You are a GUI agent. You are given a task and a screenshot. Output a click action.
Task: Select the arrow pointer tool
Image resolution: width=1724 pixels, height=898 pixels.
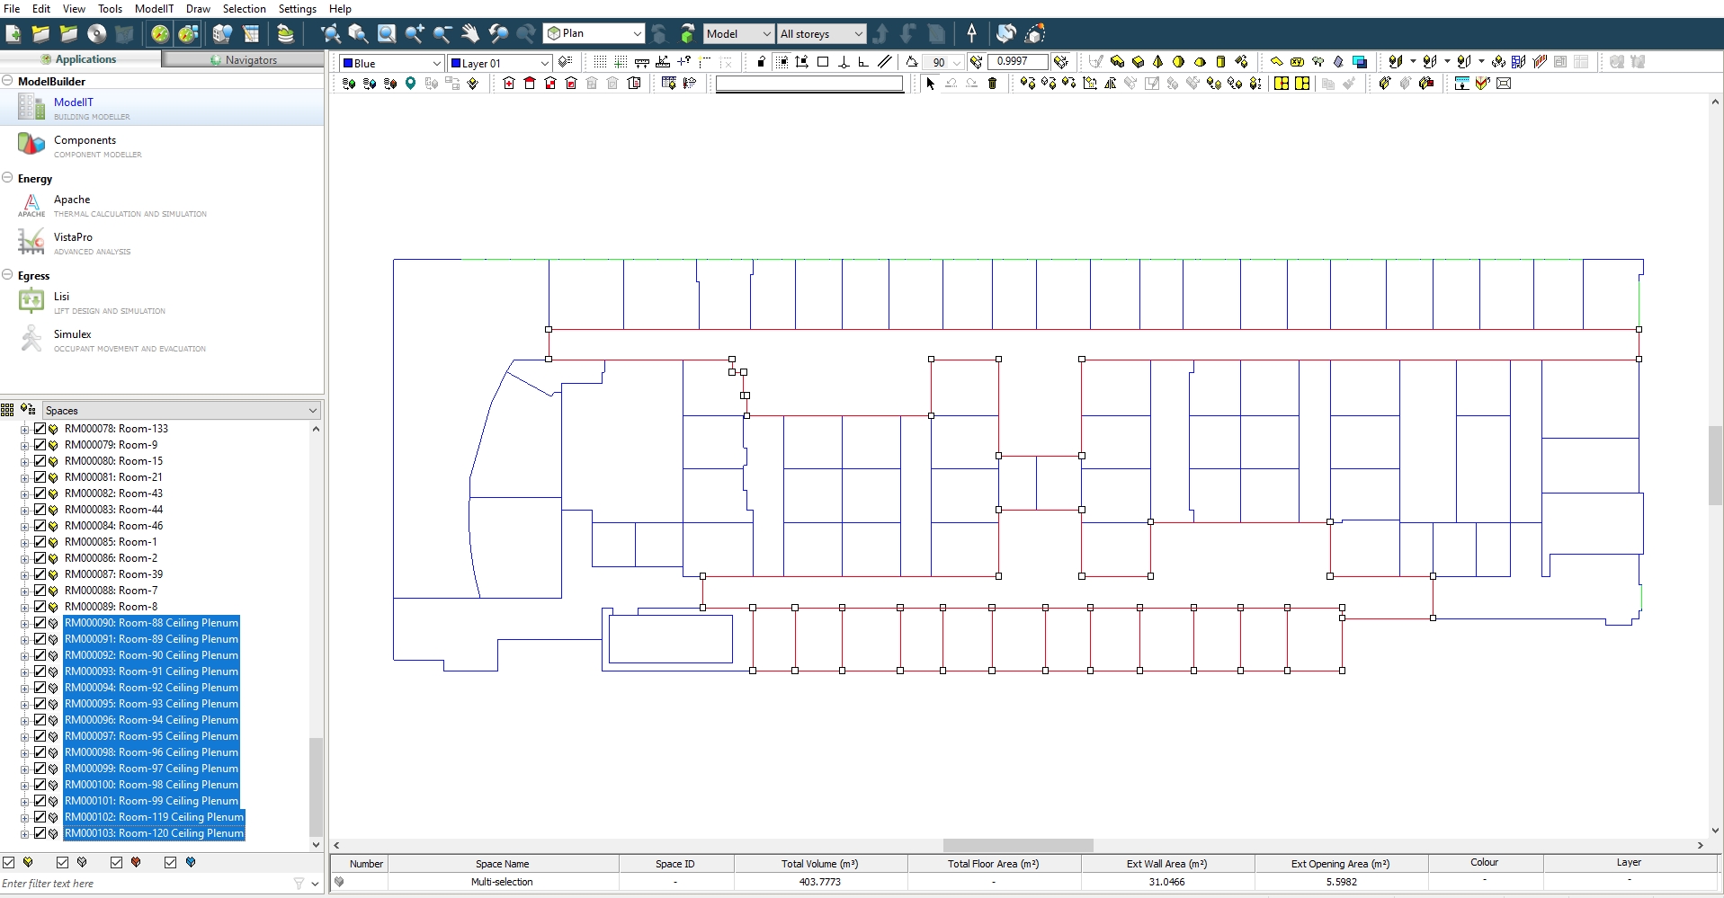pos(930,84)
